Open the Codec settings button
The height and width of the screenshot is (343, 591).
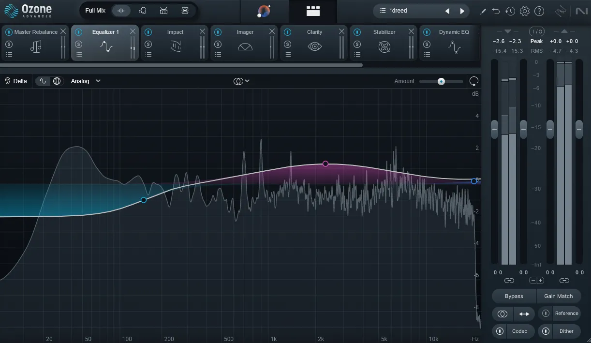(519, 331)
